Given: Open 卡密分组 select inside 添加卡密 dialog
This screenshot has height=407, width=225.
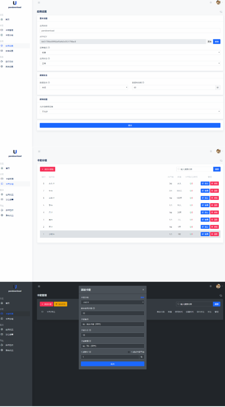Looking at the screenshot, I should pyautogui.click(x=112, y=302).
